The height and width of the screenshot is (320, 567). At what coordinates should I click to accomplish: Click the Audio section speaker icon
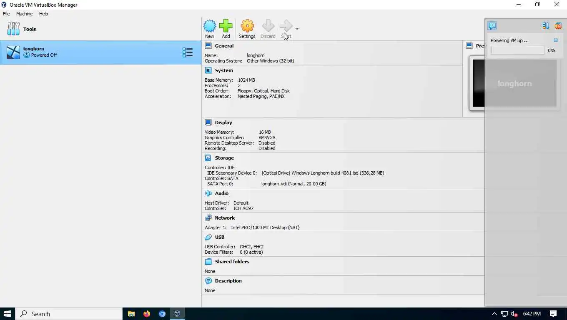pyautogui.click(x=208, y=193)
